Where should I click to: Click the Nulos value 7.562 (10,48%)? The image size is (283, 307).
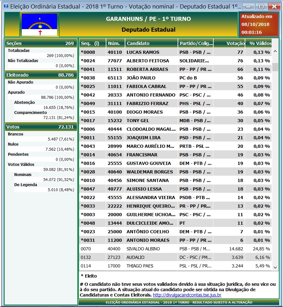pyautogui.click(x=60, y=149)
